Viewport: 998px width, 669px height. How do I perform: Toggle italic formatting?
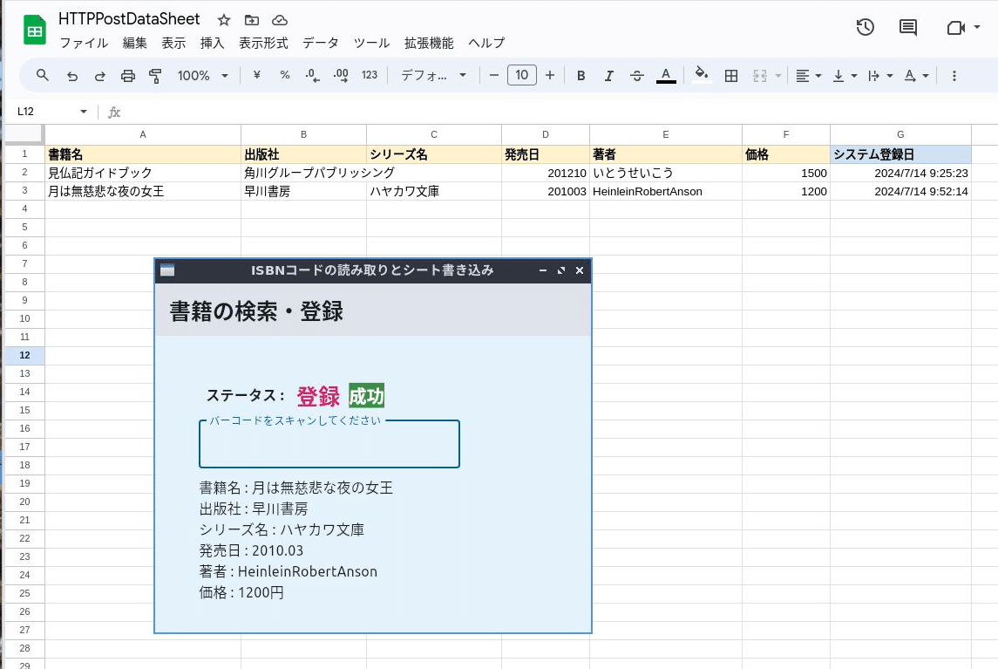tap(609, 76)
